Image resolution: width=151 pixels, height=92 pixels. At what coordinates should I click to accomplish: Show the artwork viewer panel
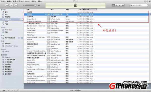(x=18, y=90)
